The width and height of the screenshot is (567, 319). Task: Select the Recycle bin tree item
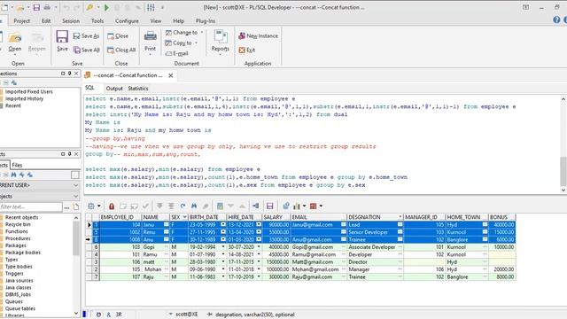click(18, 224)
